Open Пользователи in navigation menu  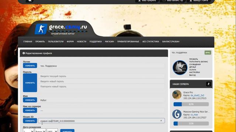[56, 41]
